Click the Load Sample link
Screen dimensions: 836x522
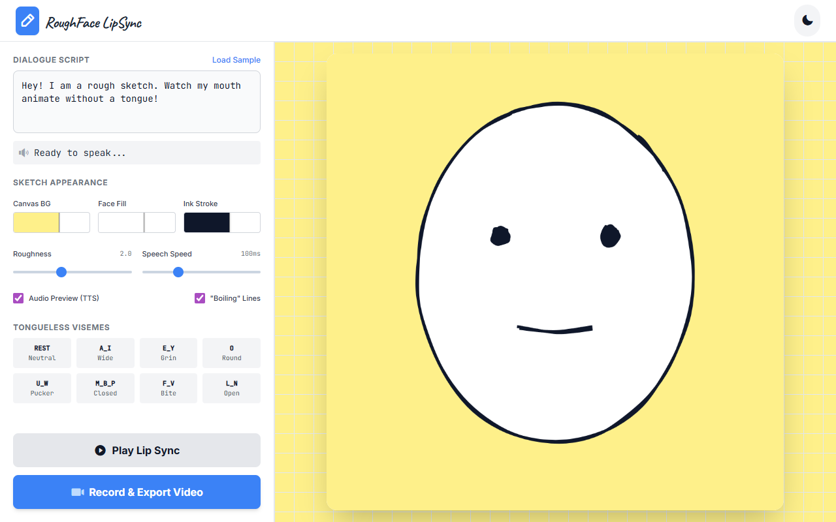pyautogui.click(x=236, y=59)
